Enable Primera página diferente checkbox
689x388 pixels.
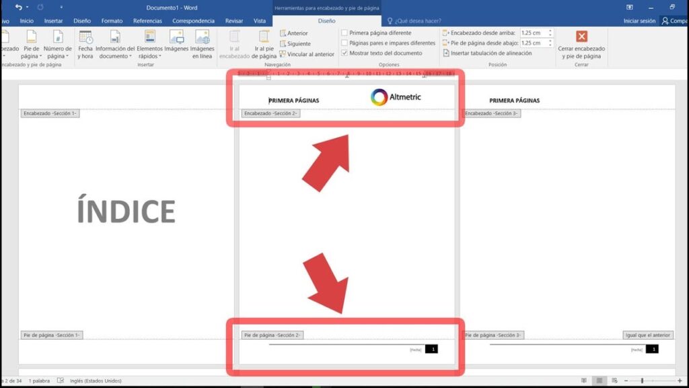tap(345, 33)
